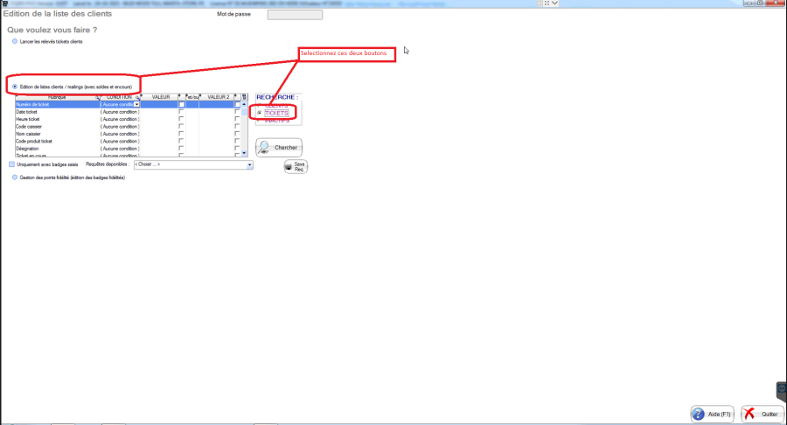Click the chevron dropdown in the title bar

(x=554, y=3)
